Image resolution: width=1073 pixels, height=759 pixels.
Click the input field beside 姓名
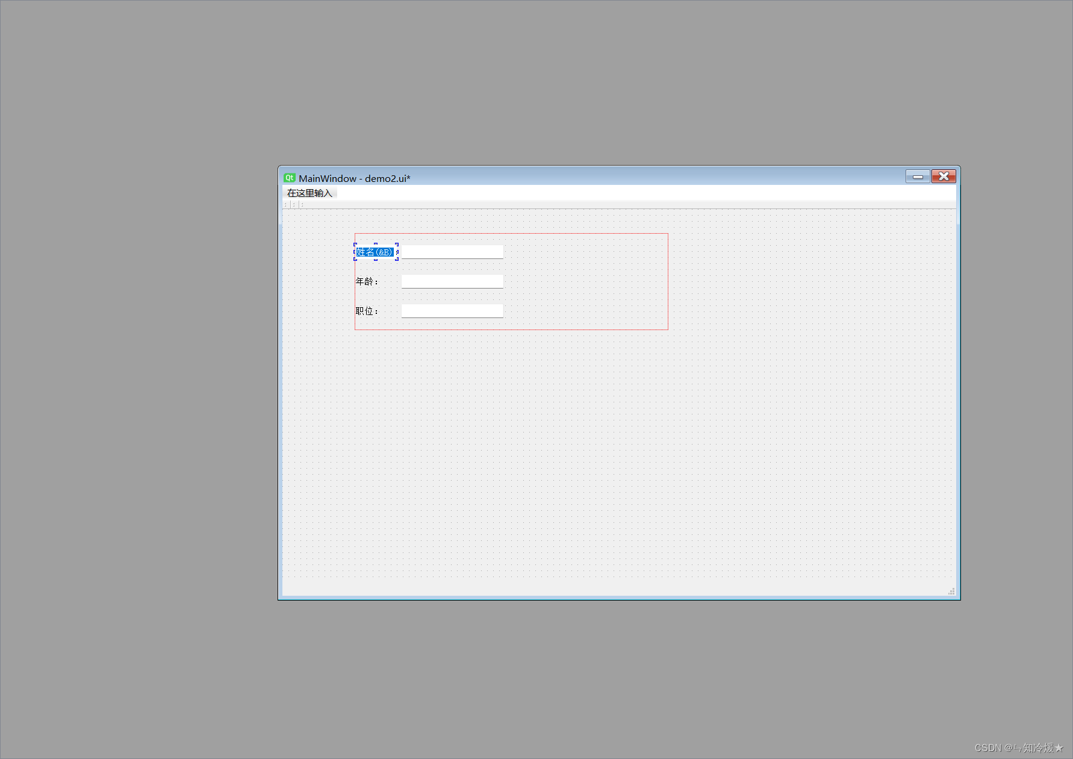coord(452,252)
